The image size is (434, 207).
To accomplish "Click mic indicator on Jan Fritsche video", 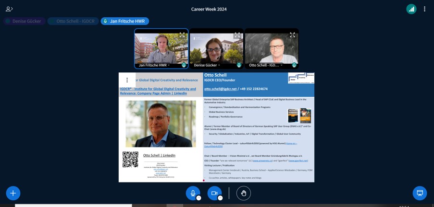I will 184,65.
